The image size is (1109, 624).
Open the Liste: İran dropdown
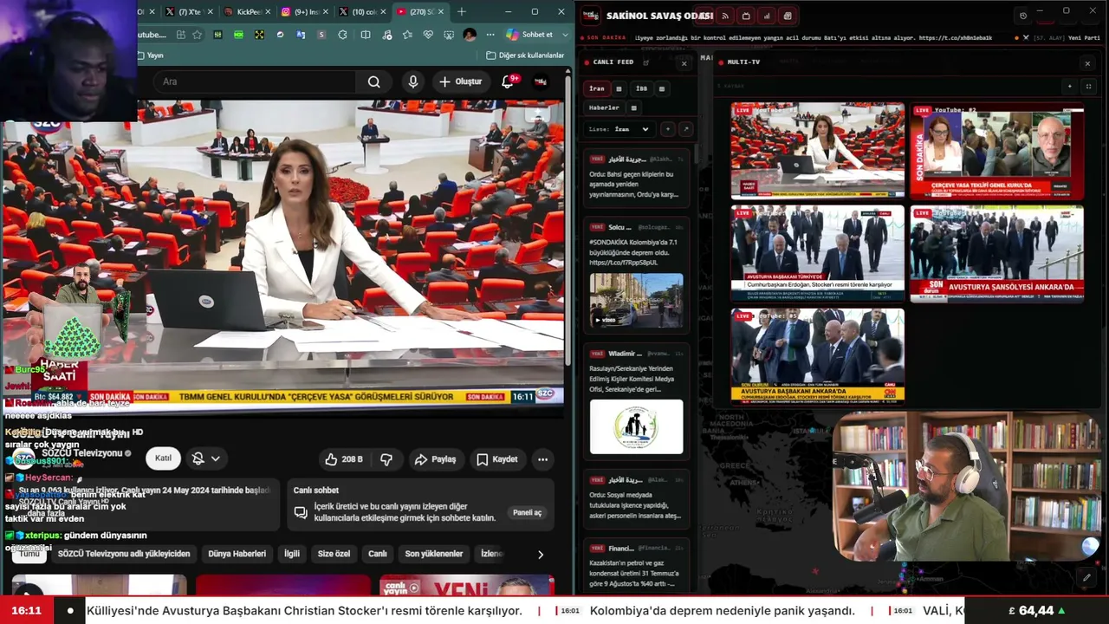[619, 129]
